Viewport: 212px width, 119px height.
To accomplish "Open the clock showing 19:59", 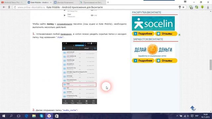I will (x=205, y=116).
